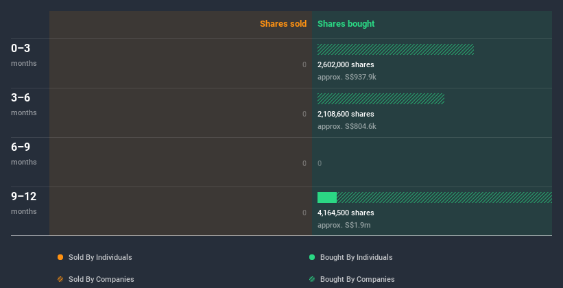Click the orange Sold By Individuals legend dot
Image resolution: width=563 pixels, height=288 pixels.
pyautogui.click(x=60, y=257)
